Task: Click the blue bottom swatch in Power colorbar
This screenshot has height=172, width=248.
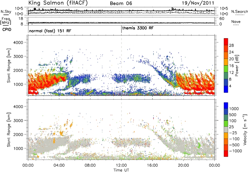Action: click(x=226, y=89)
